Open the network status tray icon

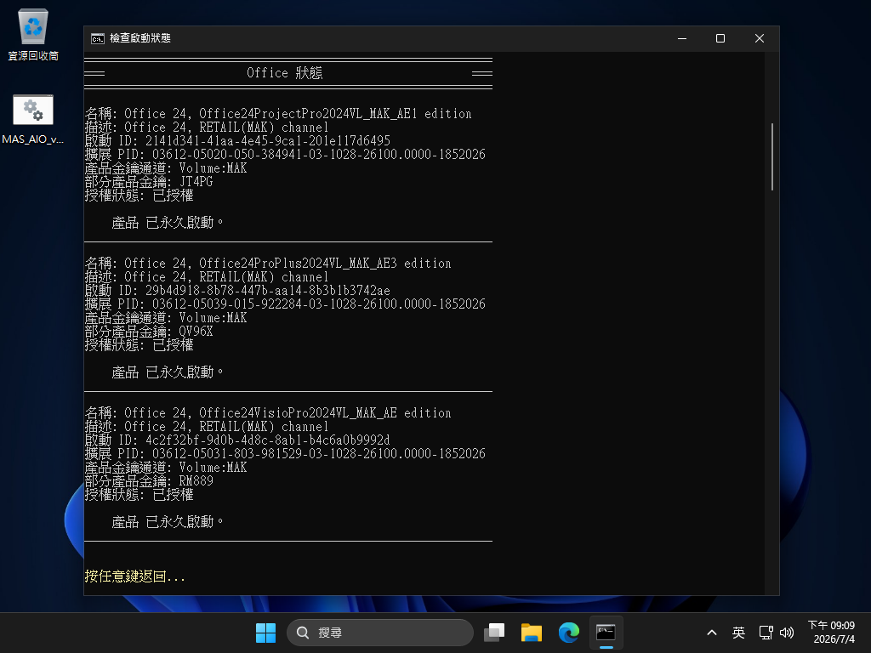coord(766,633)
